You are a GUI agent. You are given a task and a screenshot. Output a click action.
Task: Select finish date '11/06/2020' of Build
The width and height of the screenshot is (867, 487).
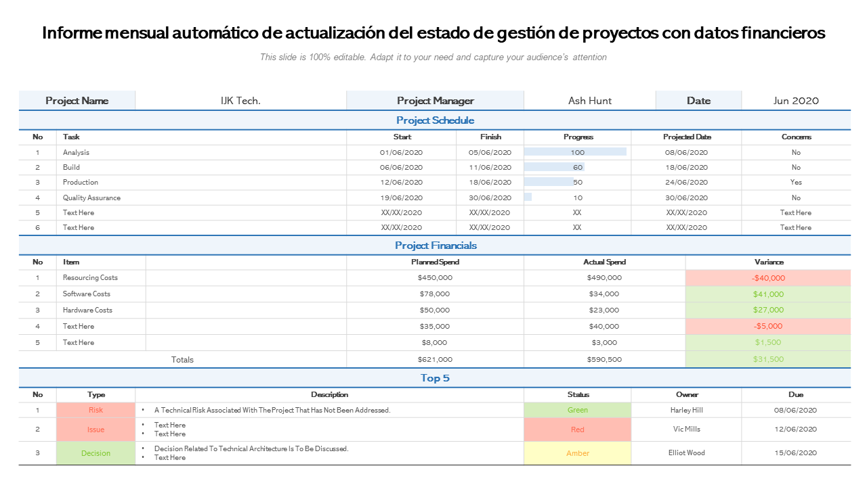tap(490, 168)
